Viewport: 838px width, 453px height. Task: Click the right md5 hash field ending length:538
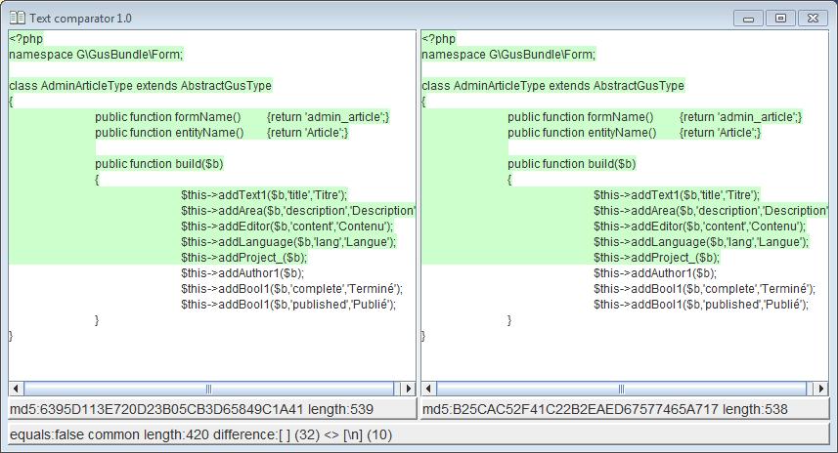[625, 409]
